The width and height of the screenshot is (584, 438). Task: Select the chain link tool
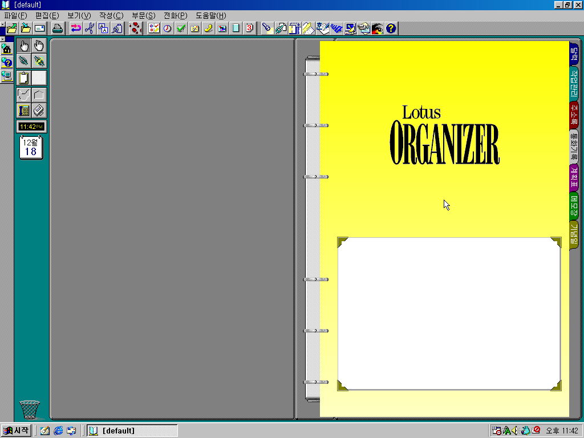24,60
